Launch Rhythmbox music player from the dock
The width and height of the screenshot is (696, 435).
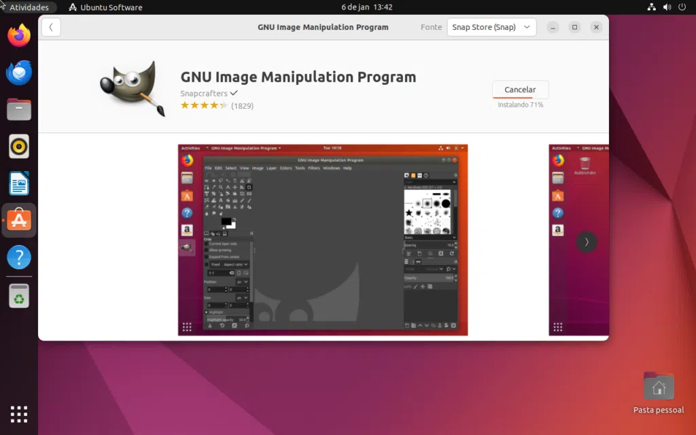tap(18, 146)
